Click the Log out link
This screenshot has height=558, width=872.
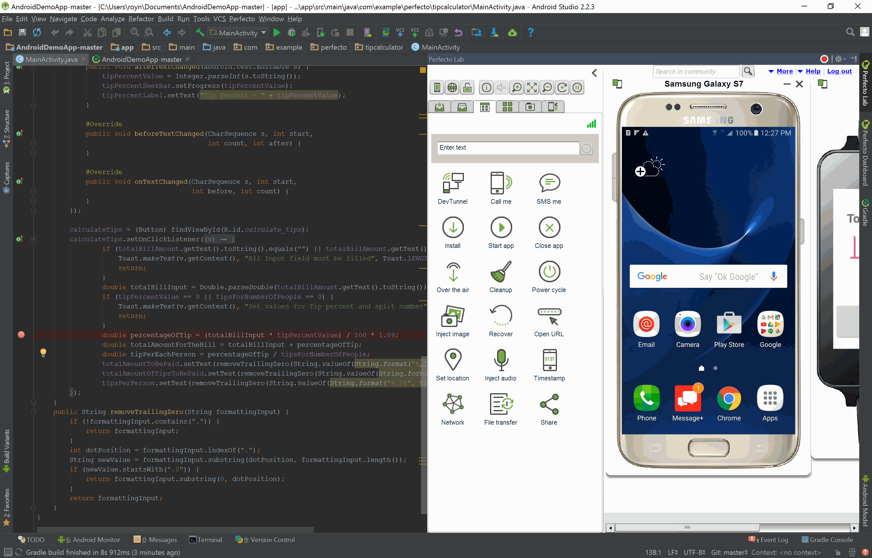(x=839, y=71)
